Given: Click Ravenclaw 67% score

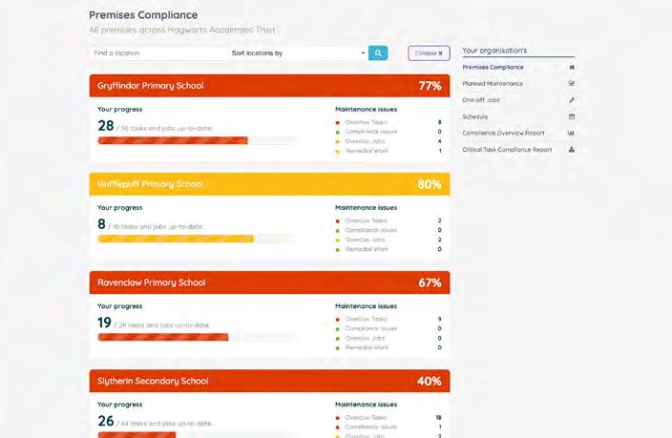Looking at the screenshot, I should 430,282.
